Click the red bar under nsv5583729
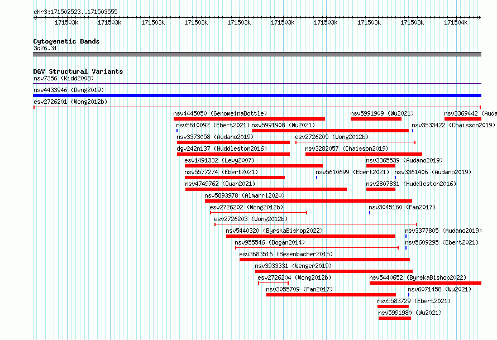This screenshot has width=497, height=340. point(393,307)
